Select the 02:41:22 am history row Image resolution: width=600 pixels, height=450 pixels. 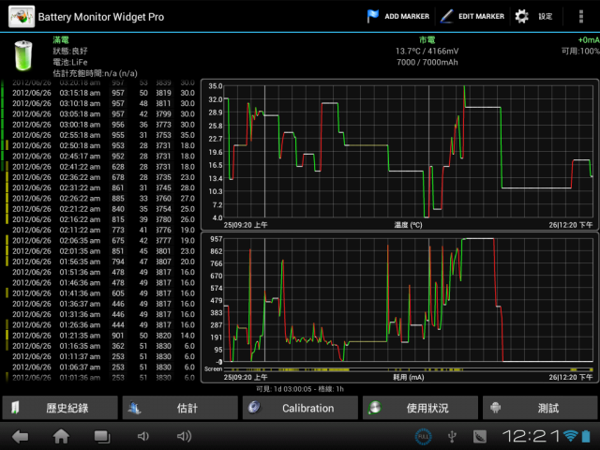(101, 167)
